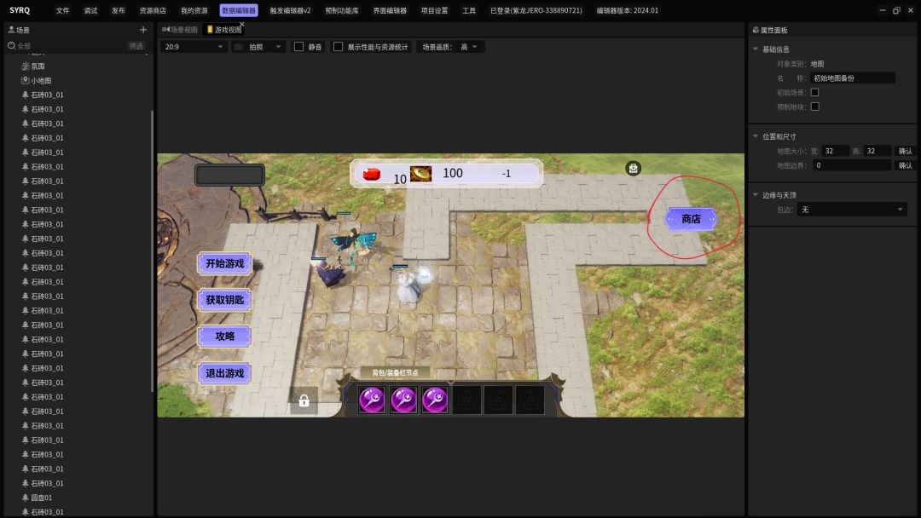The width and height of the screenshot is (921, 518).
Task: Enable 展示性能与资源统计 checkbox
Action: click(338, 46)
